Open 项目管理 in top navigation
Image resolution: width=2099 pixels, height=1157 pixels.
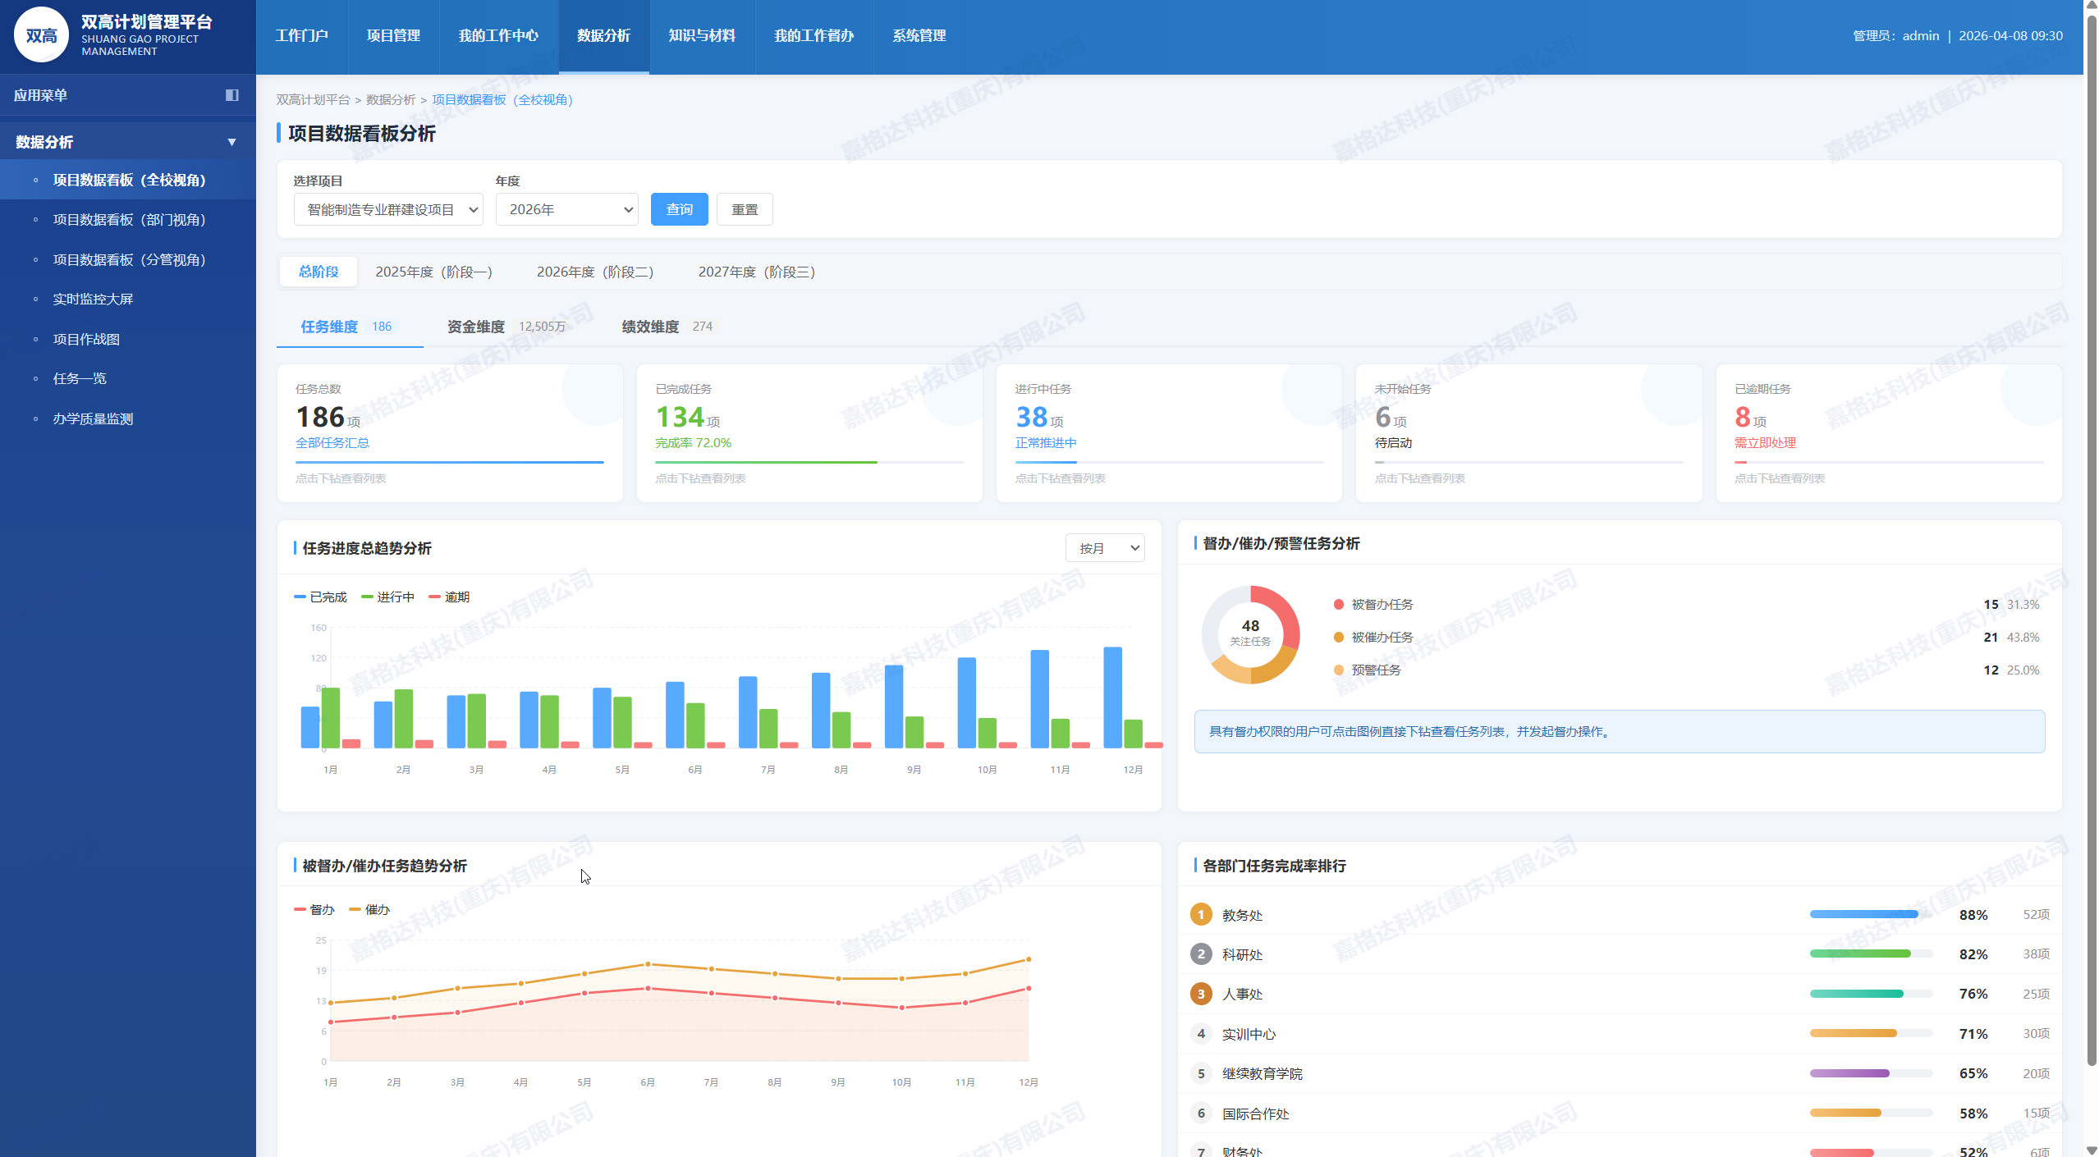pyautogui.click(x=393, y=36)
